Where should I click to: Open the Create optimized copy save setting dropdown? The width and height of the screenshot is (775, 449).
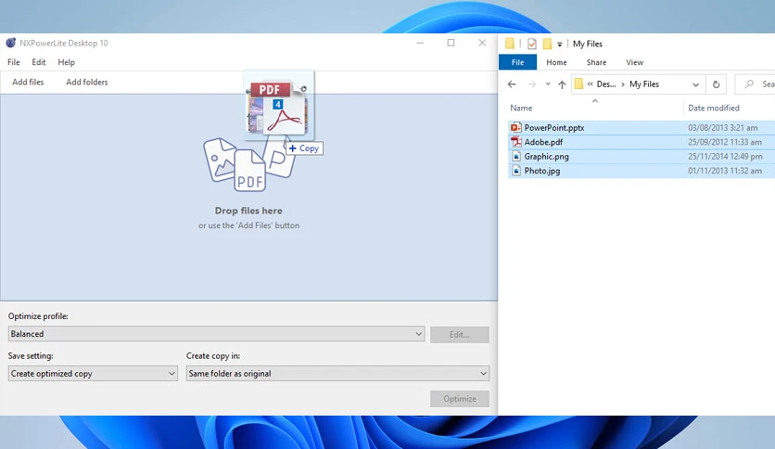(93, 373)
